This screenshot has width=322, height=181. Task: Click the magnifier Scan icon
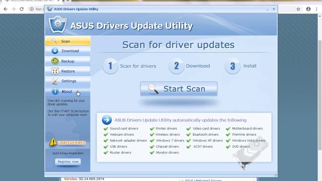pyautogui.click(x=54, y=41)
